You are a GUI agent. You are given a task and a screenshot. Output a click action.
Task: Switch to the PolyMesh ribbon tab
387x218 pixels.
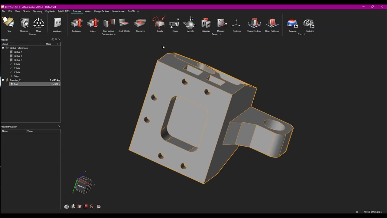[50, 11]
